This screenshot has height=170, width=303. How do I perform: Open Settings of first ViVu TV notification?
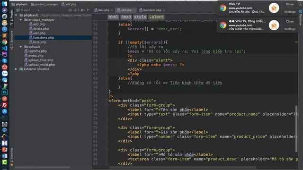click(x=290, y=12)
